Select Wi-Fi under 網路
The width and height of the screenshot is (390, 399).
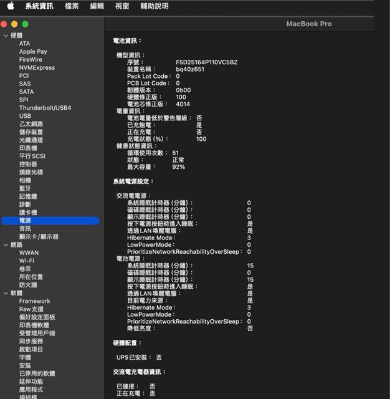[26, 261]
